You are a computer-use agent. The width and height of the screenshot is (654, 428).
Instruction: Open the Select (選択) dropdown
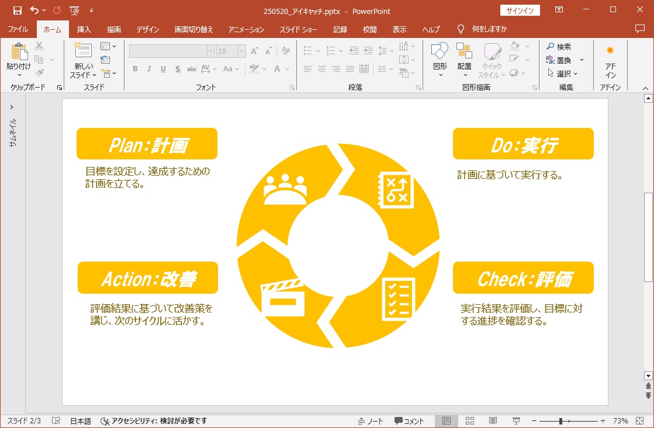coord(562,74)
